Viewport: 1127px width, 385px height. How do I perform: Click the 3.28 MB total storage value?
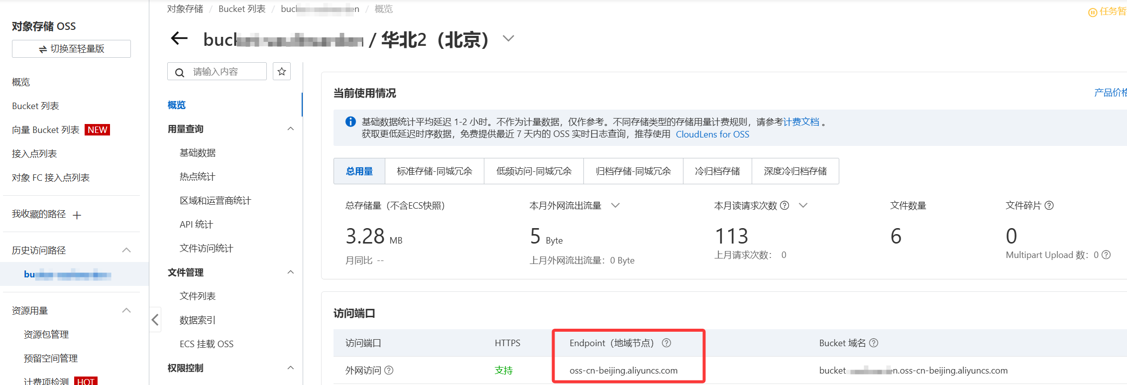point(374,236)
